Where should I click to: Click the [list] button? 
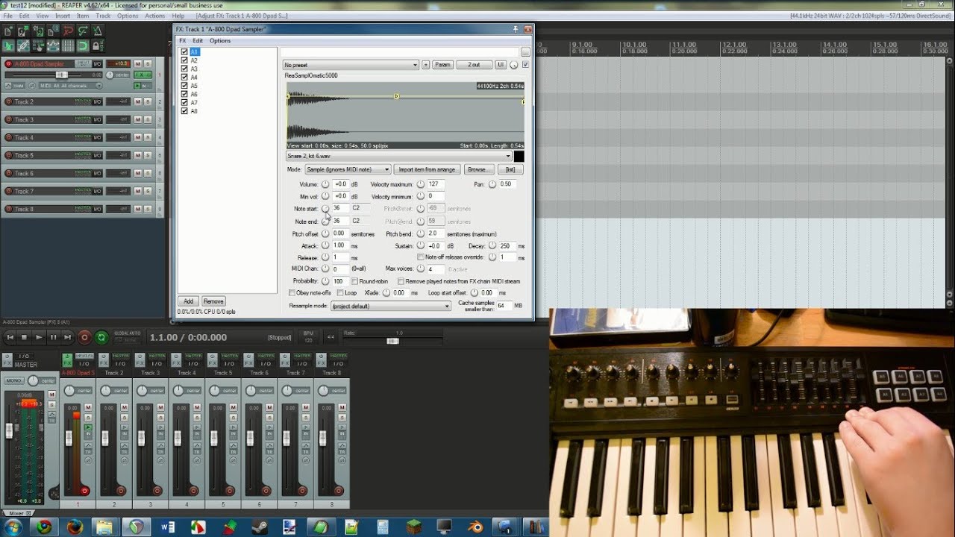point(510,169)
